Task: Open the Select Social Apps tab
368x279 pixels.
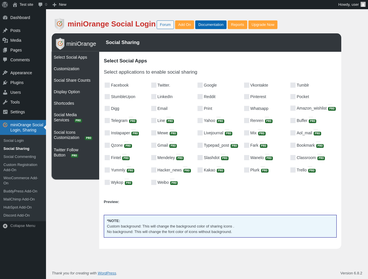Action: point(76,57)
